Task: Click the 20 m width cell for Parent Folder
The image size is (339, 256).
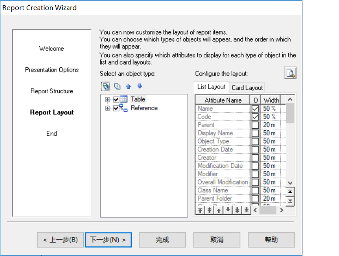Action: click(x=271, y=198)
